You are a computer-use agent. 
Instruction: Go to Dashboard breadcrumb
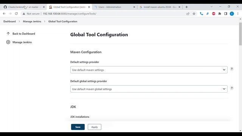(9, 22)
